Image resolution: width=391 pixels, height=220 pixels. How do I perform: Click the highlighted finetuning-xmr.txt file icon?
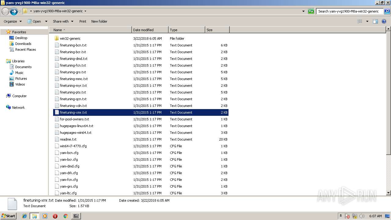click(57, 112)
